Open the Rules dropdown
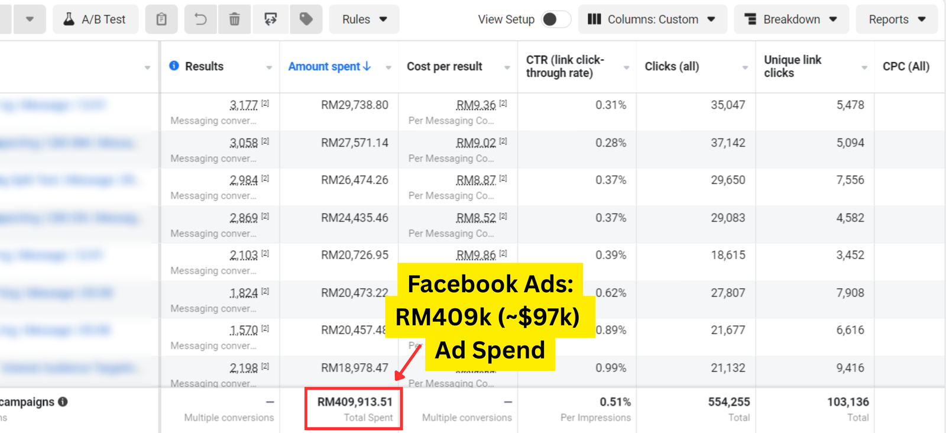 (364, 20)
